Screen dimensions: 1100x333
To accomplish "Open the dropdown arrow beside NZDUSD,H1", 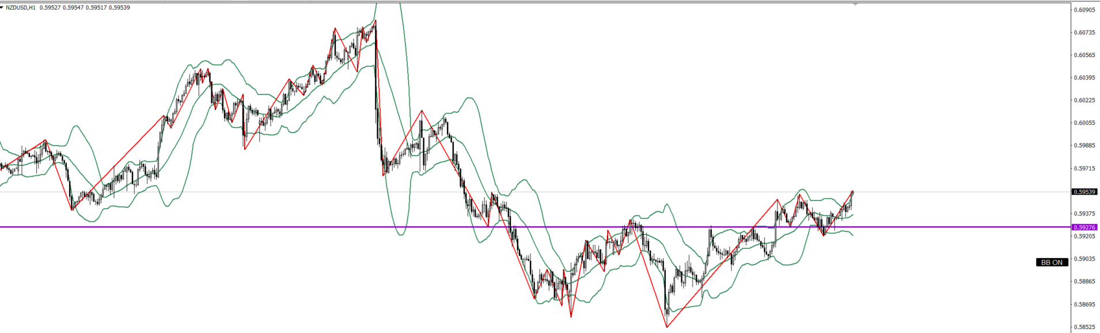I will click(2, 7).
